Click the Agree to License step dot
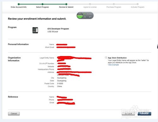Screen dimensions: 158x122 coord(90,4)
